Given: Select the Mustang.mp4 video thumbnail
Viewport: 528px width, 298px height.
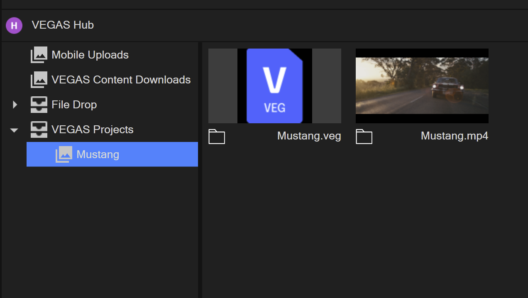Looking at the screenshot, I should click(422, 86).
